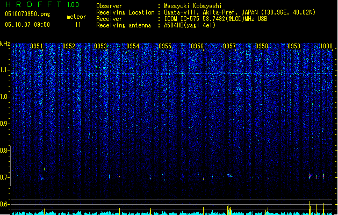Click the 'Receiving Location' field label
The height and width of the screenshot is (215, 338).
[x=125, y=12]
